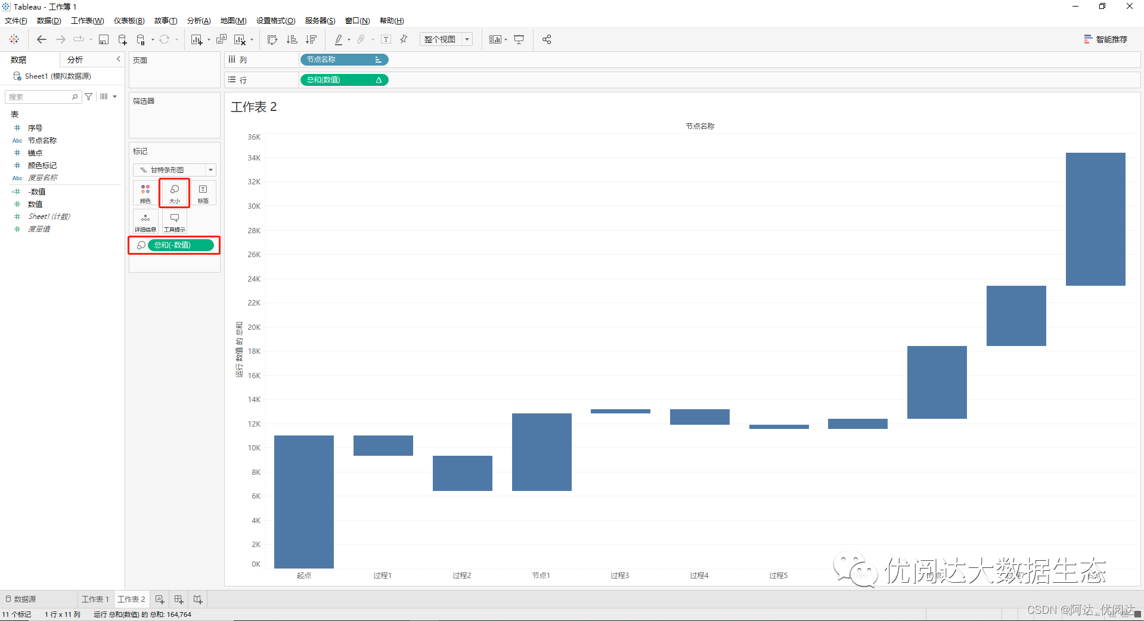Click the Tableau start page logo icon
Viewport: 1144px width, 621px height.
coord(14,39)
